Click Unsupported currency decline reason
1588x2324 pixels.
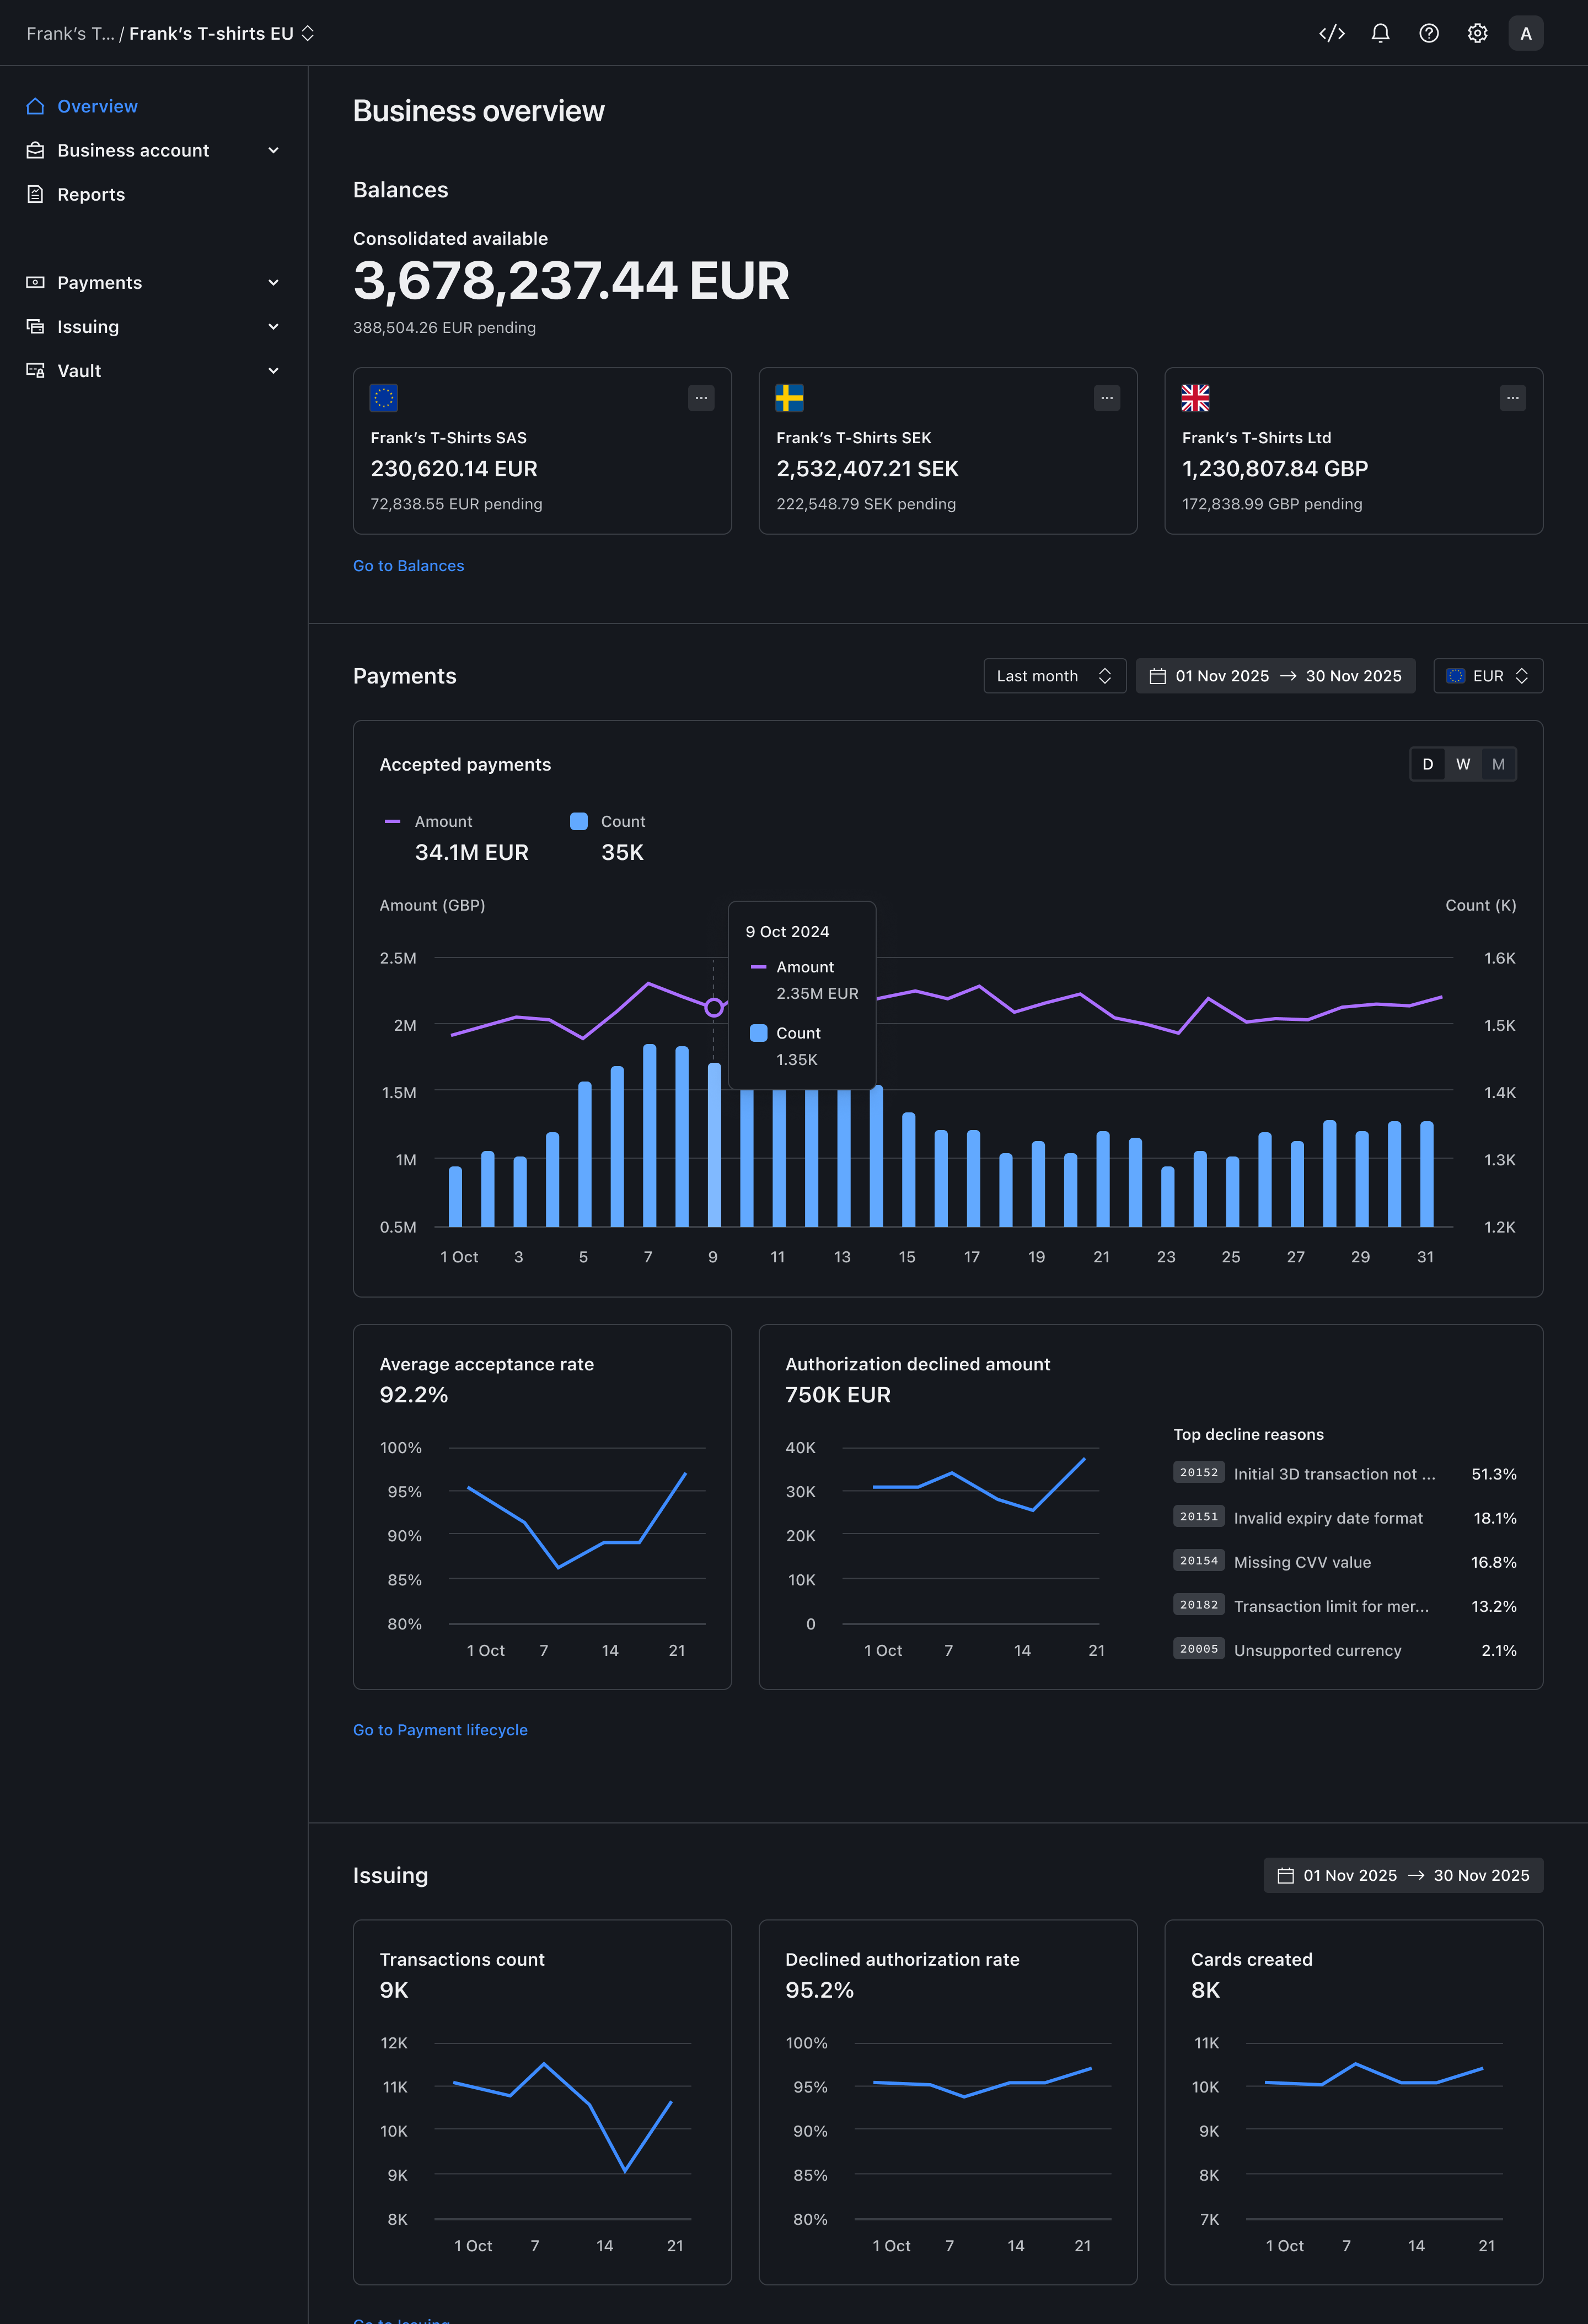point(1317,1650)
